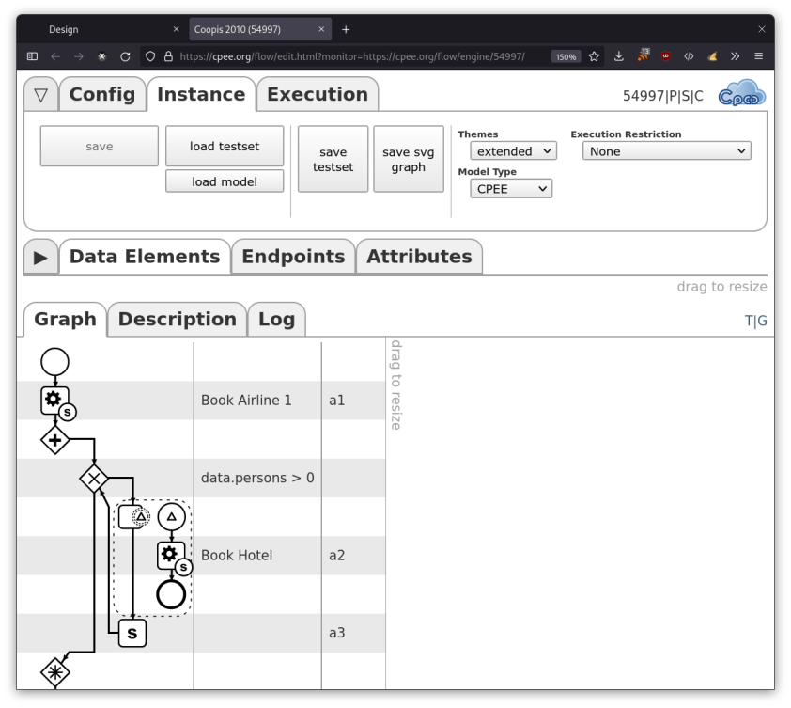This screenshot has height=708, width=791.
Task: Open the Themes dropdown showing extended
Action: [513, 151]
